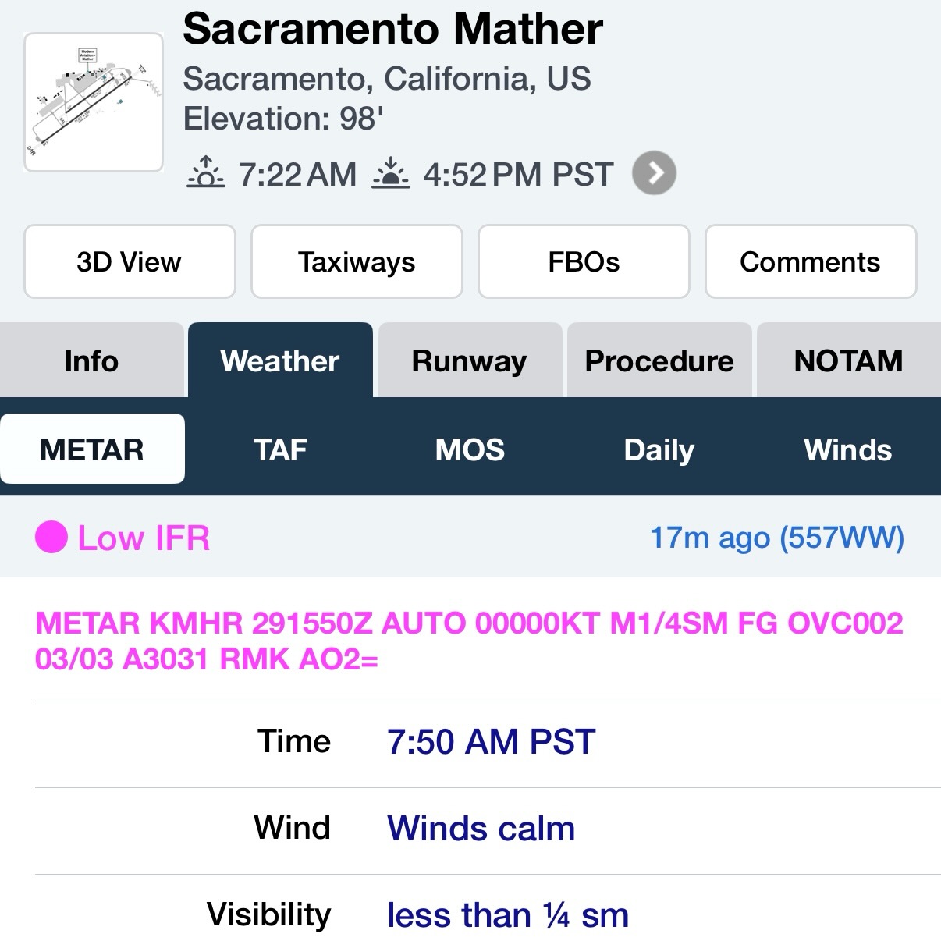Switch to the MOS forecast
The image size is (941, 941).
click(x=470, y=449)
